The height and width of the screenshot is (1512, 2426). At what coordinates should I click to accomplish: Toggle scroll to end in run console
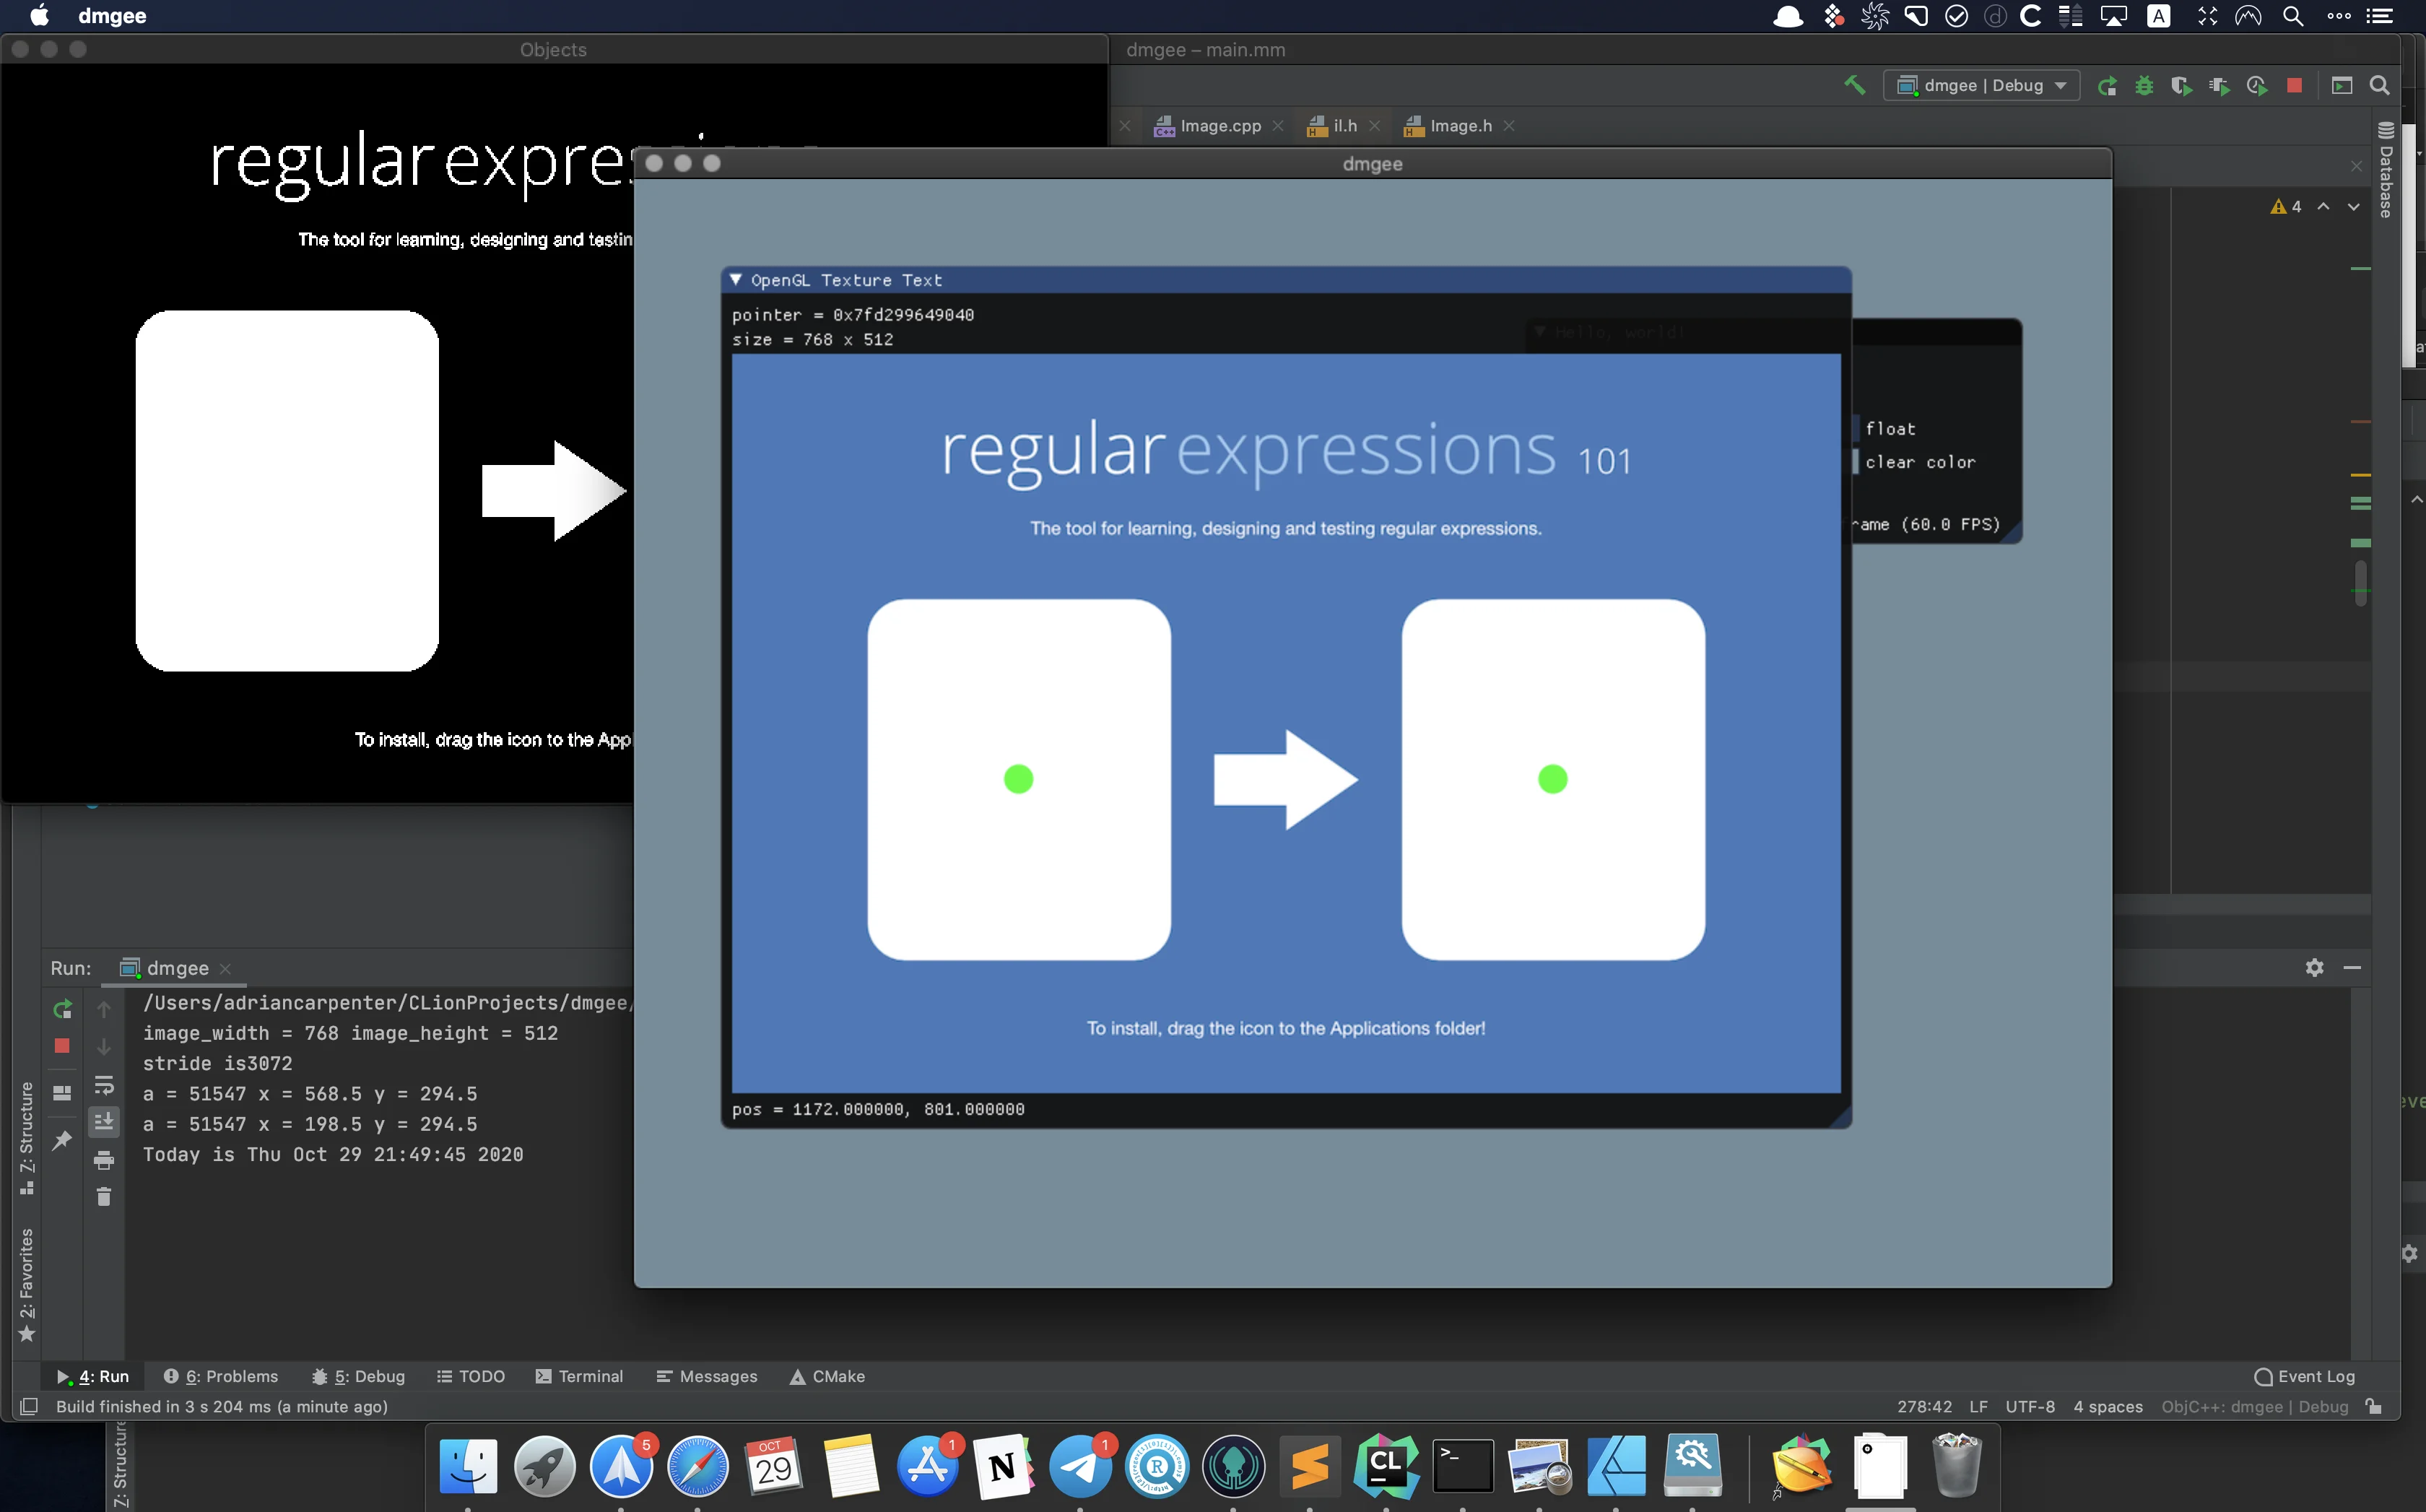104,1122
